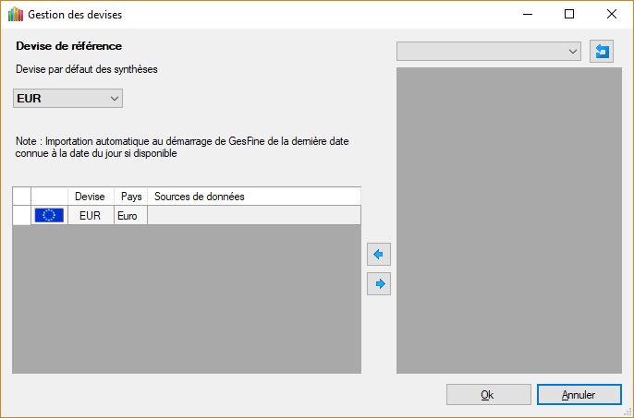Close the Gestion des devises window

coord(612,15)
